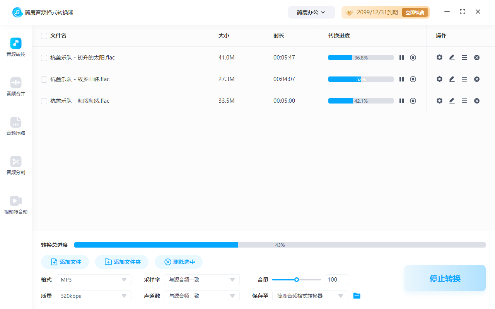Remove 初升的太阳.flac from the list
The height and width of the screenshot is (309, 495).
[477, 57]
